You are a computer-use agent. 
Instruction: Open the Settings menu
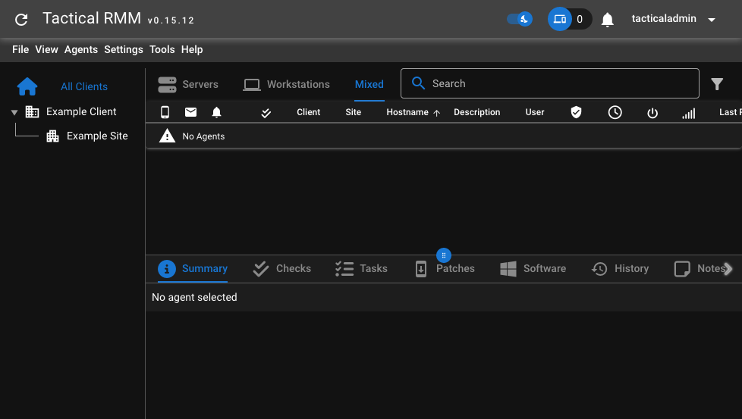pos(124,49)
